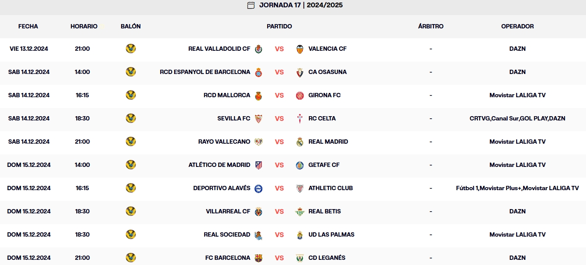Viewport: 586px width, 265px height.
Task: Click the UD LAS PALMAS team name
Action: [x=331, y=234]
